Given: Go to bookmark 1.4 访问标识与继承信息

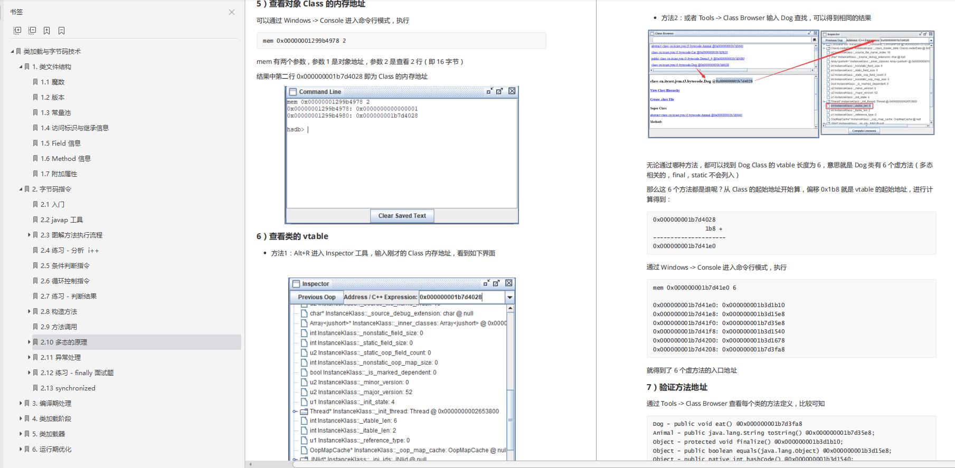Looking at the screenshot, I should [x=74, y=128].
